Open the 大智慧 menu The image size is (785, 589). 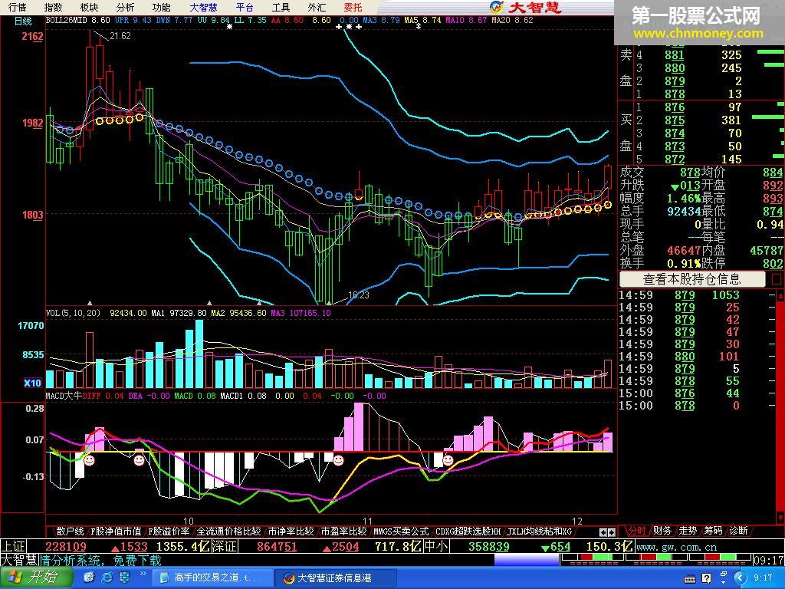click(204, 7)
